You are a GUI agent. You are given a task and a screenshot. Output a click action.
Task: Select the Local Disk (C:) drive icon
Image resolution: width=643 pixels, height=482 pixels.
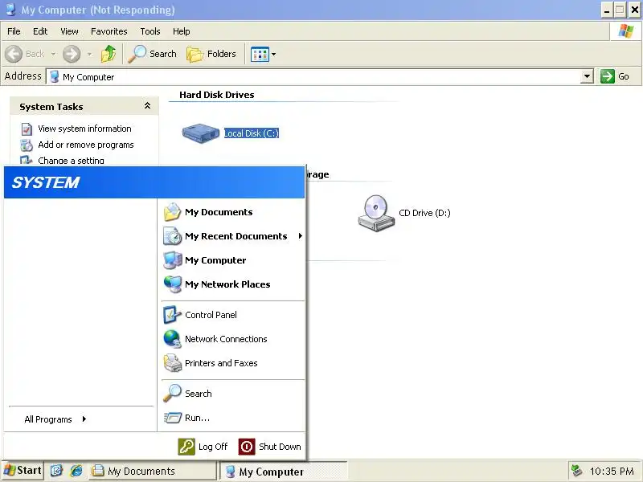(x=200, y=133)
